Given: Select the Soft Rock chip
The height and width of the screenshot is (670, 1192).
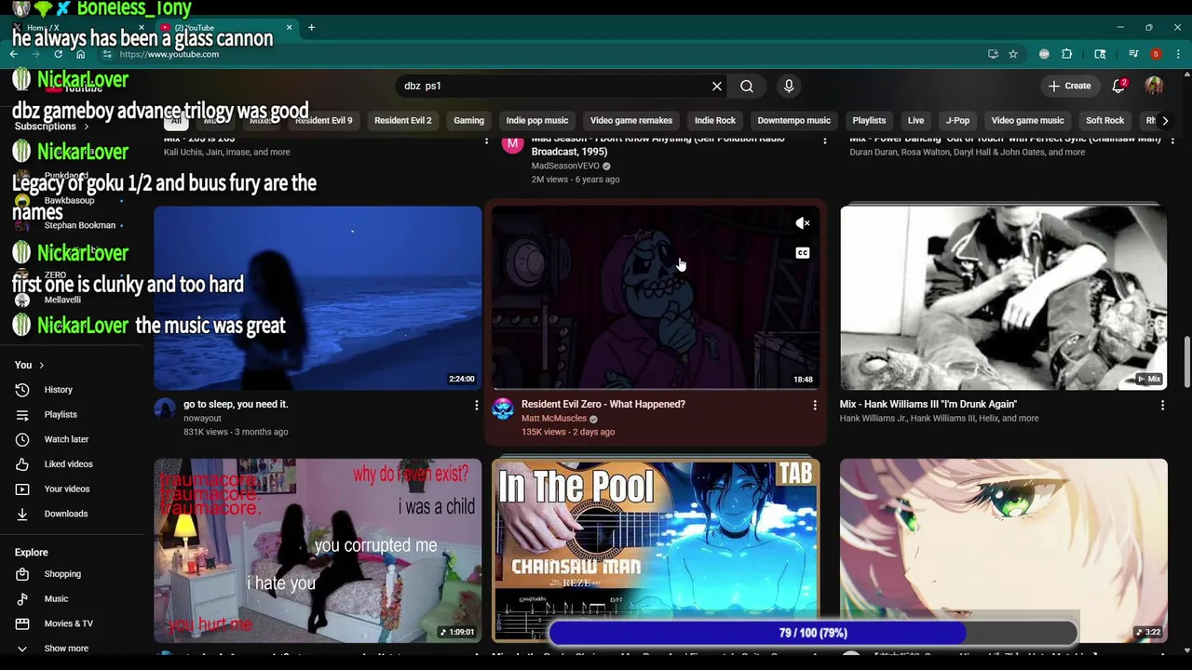Looking at the screenshot, I should [x=1104, y=120].
